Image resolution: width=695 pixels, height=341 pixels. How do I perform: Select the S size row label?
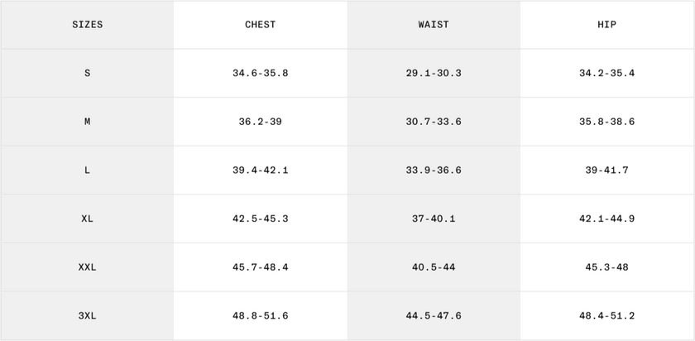(x=87, y=73)
